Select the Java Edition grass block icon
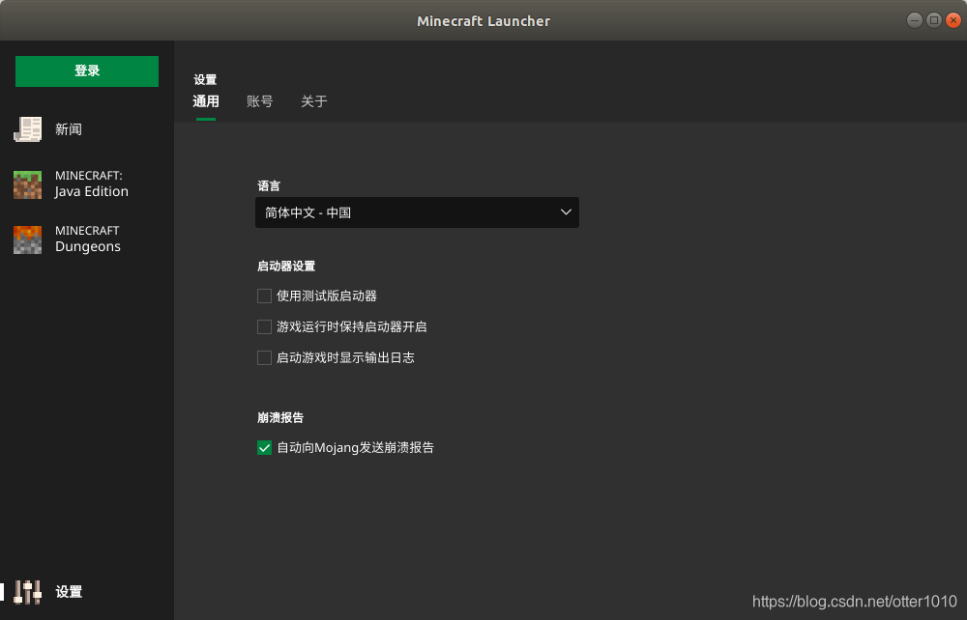 click(x=28, y=184)
